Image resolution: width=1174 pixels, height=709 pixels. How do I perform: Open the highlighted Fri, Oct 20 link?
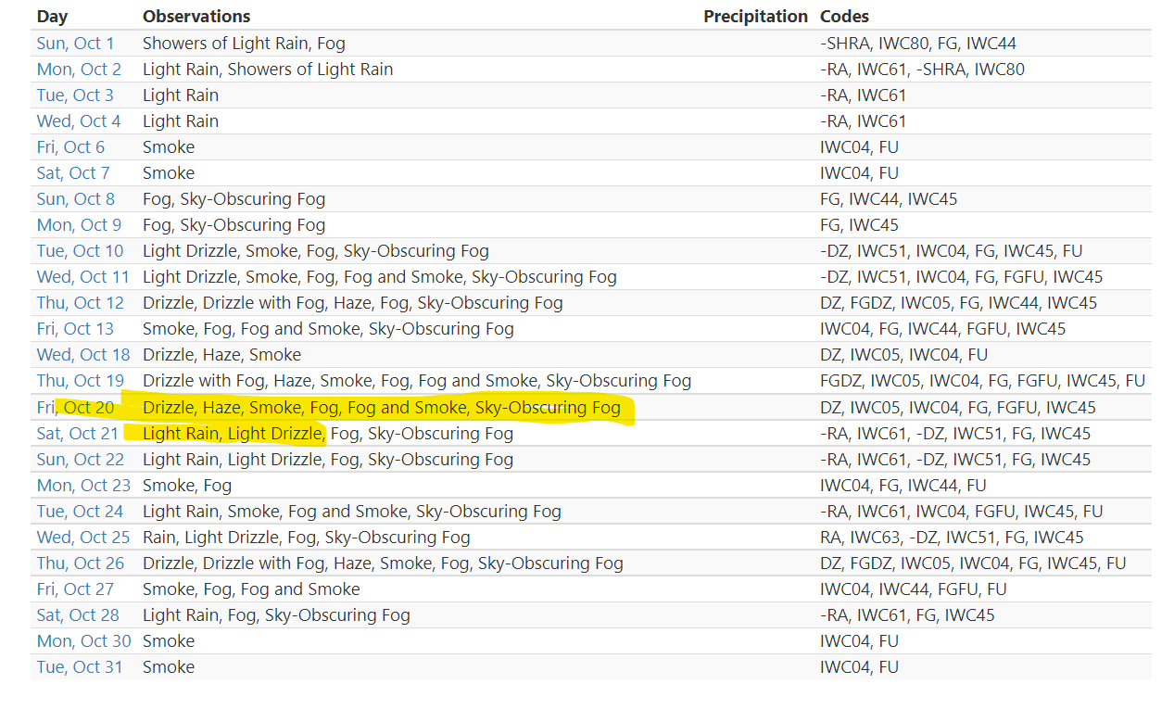pyautogui.click(x=75, y=408)
